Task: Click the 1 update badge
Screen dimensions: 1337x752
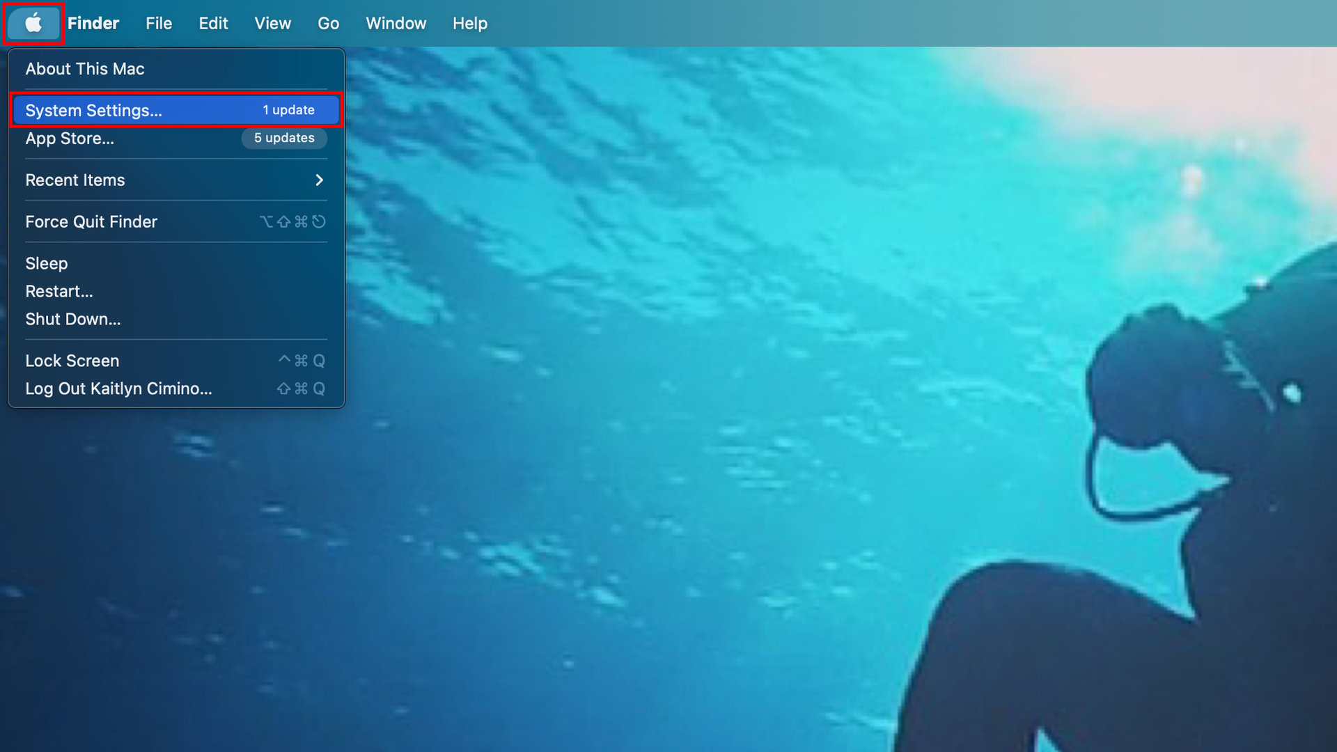Action: [x=288, y=110]
